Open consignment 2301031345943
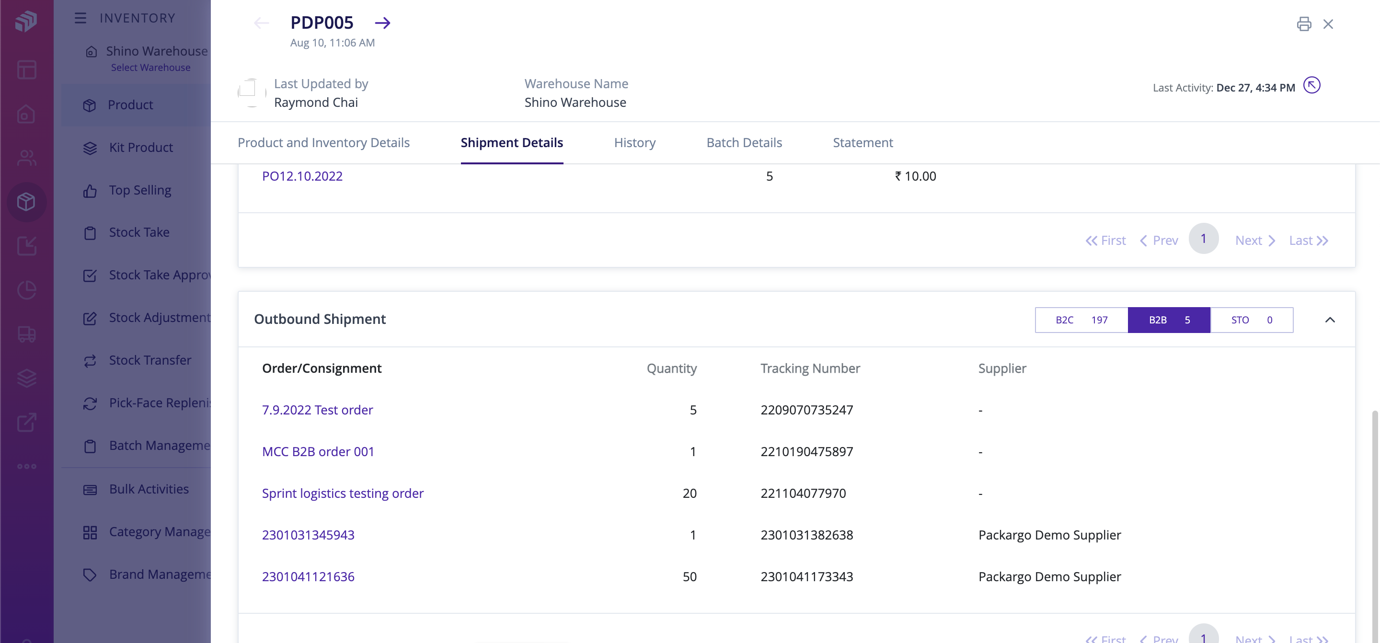 point(308,535)
